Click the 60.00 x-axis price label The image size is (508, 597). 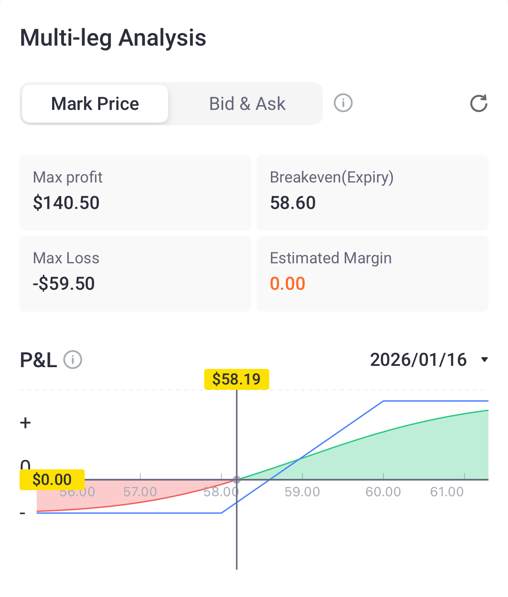(383, 492)
